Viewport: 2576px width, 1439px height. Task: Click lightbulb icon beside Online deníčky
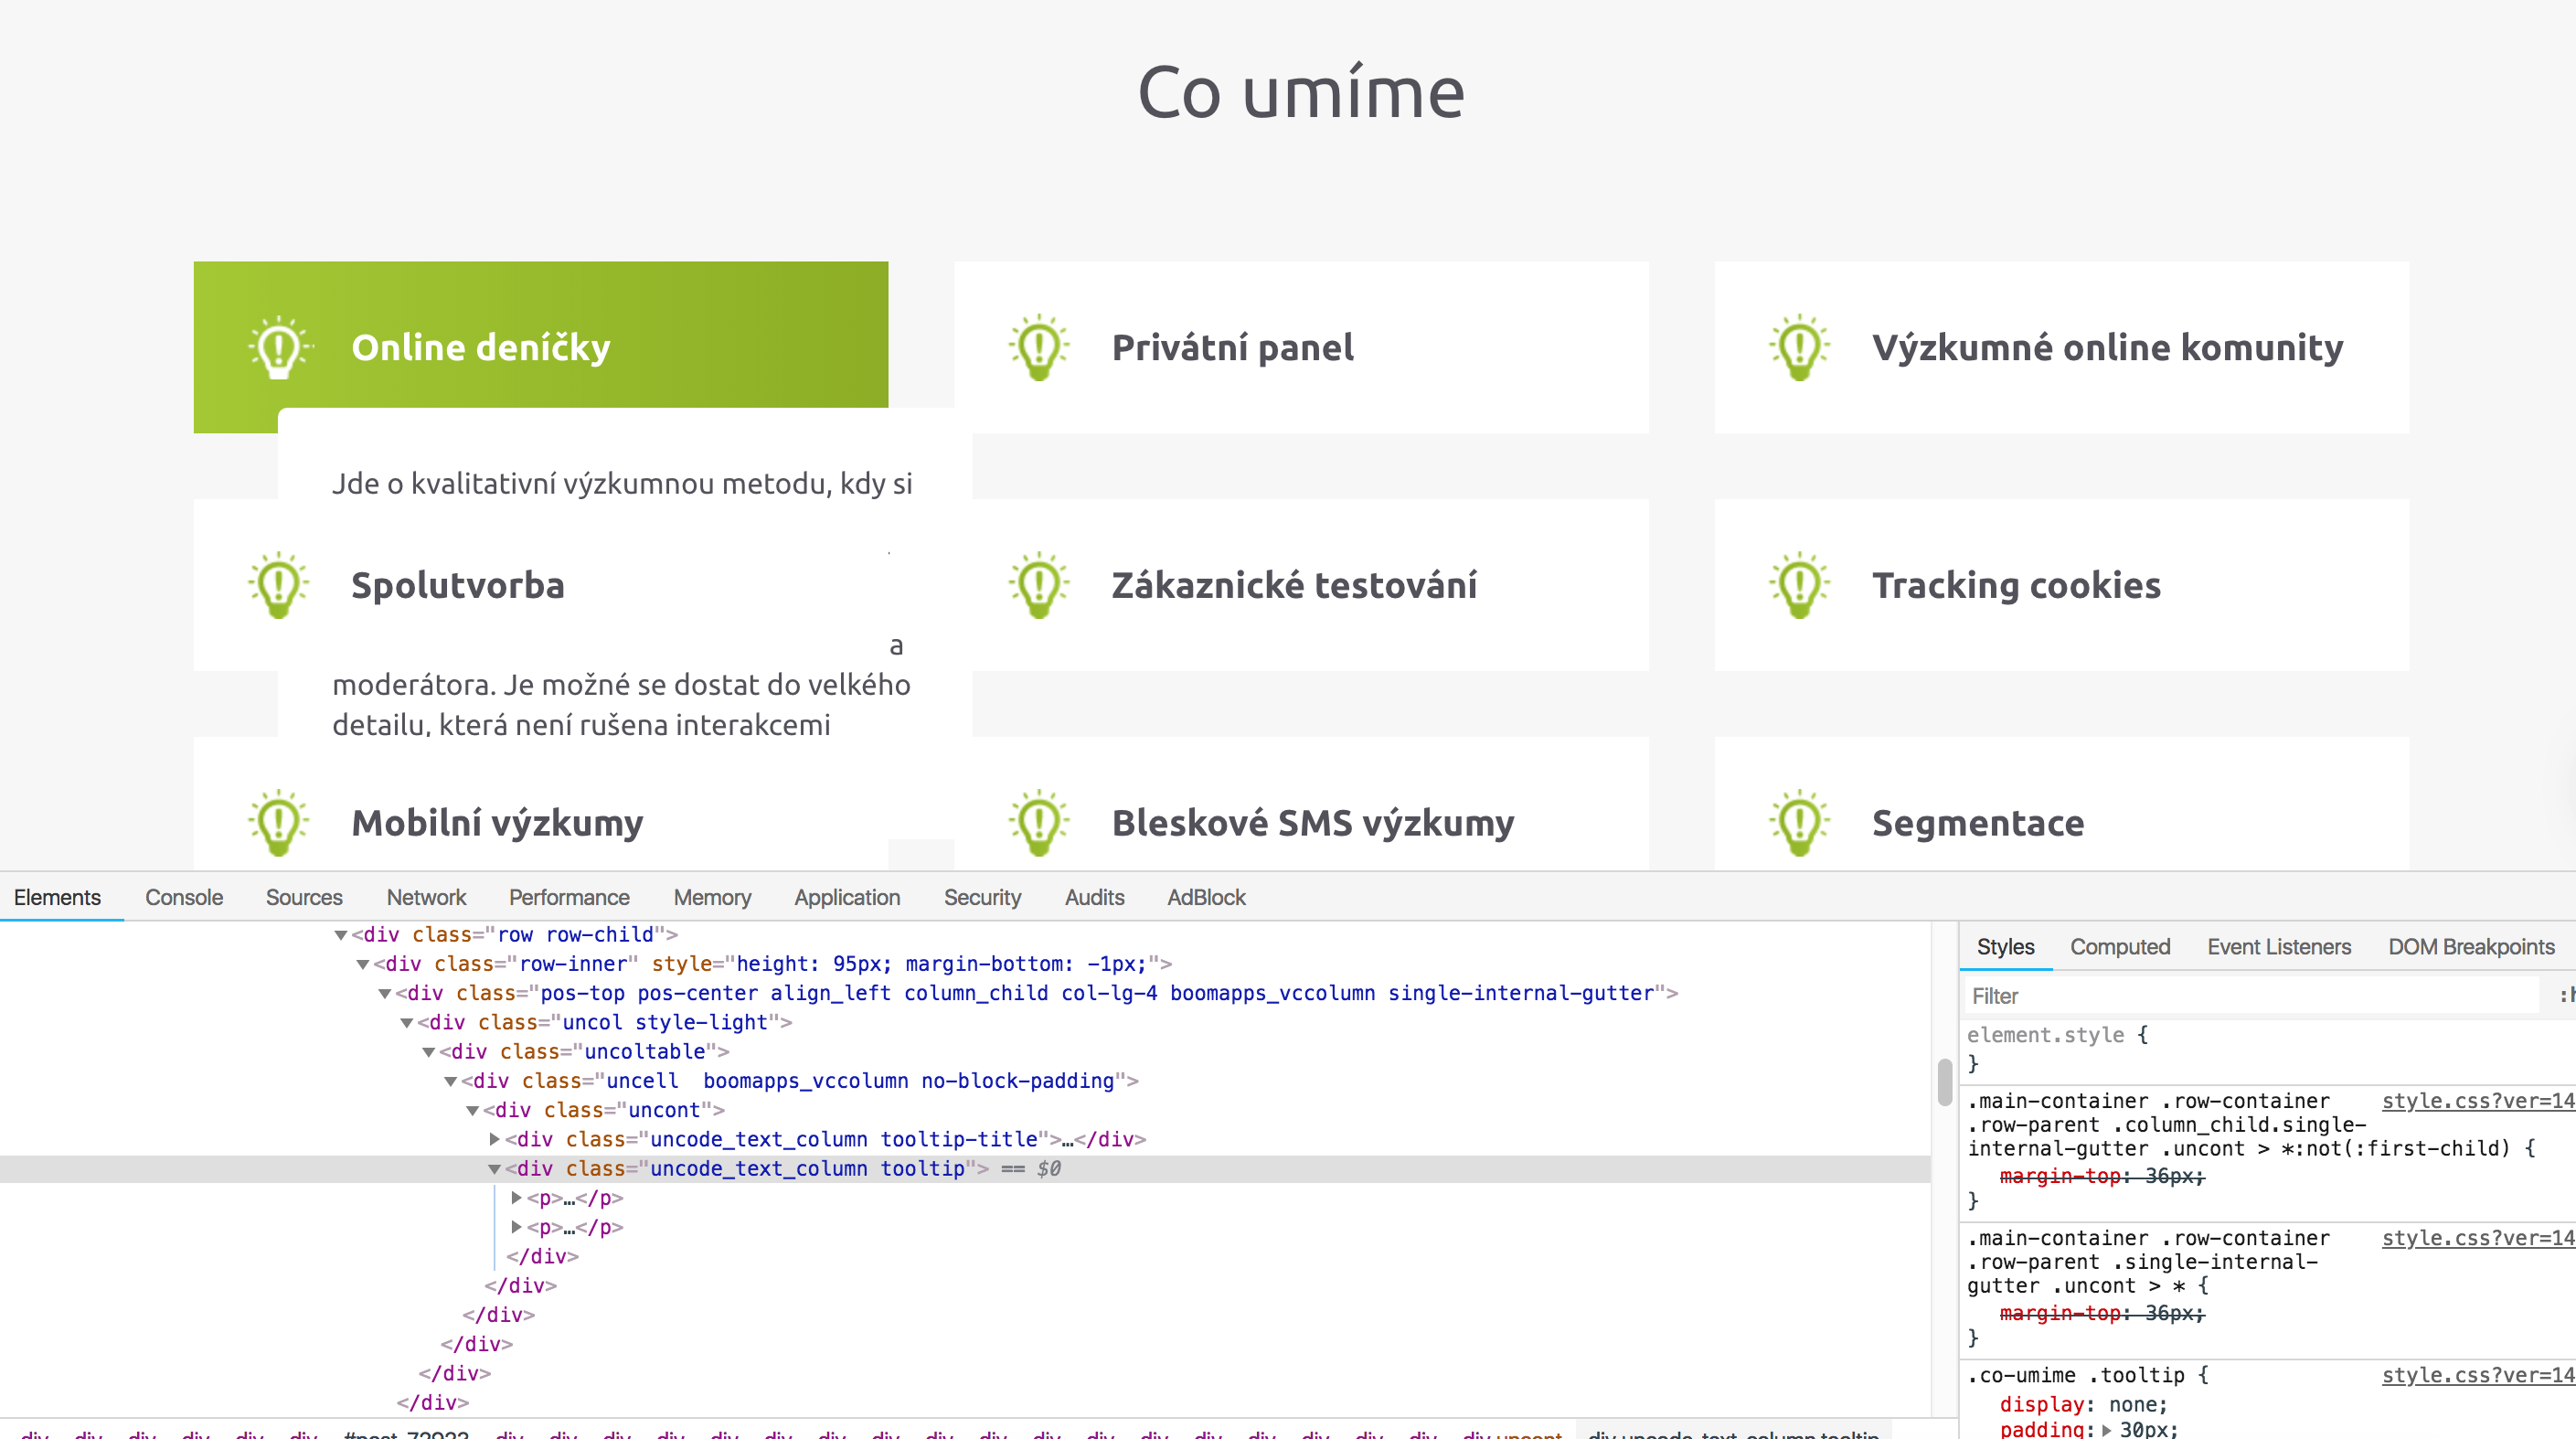coord(279,348)
